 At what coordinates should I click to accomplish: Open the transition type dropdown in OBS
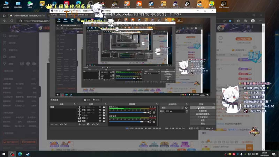[x=172, y=108]
